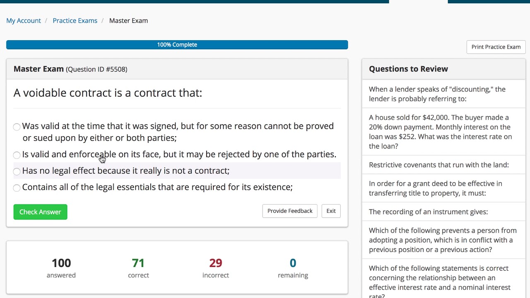Select 'Contains all of the legal essentials' option
Viewport: 530px width, 298px height.
[x=17, y=188]
